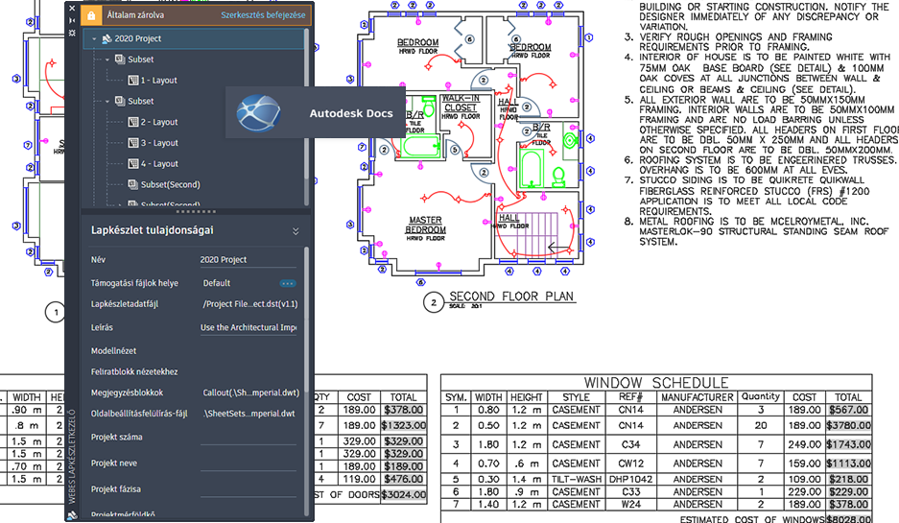Click the Projekt fázisa input field
The image size is (899, 523).
(x=248, y=489)
